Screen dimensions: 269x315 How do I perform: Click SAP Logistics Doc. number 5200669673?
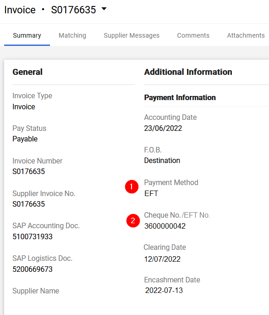pos(33,269)
